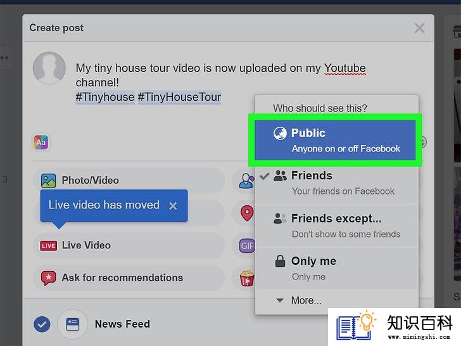This screenshot has width=461, height=346.
Task: Click the popcorn Watch party icon
Action: click(247, 278)
